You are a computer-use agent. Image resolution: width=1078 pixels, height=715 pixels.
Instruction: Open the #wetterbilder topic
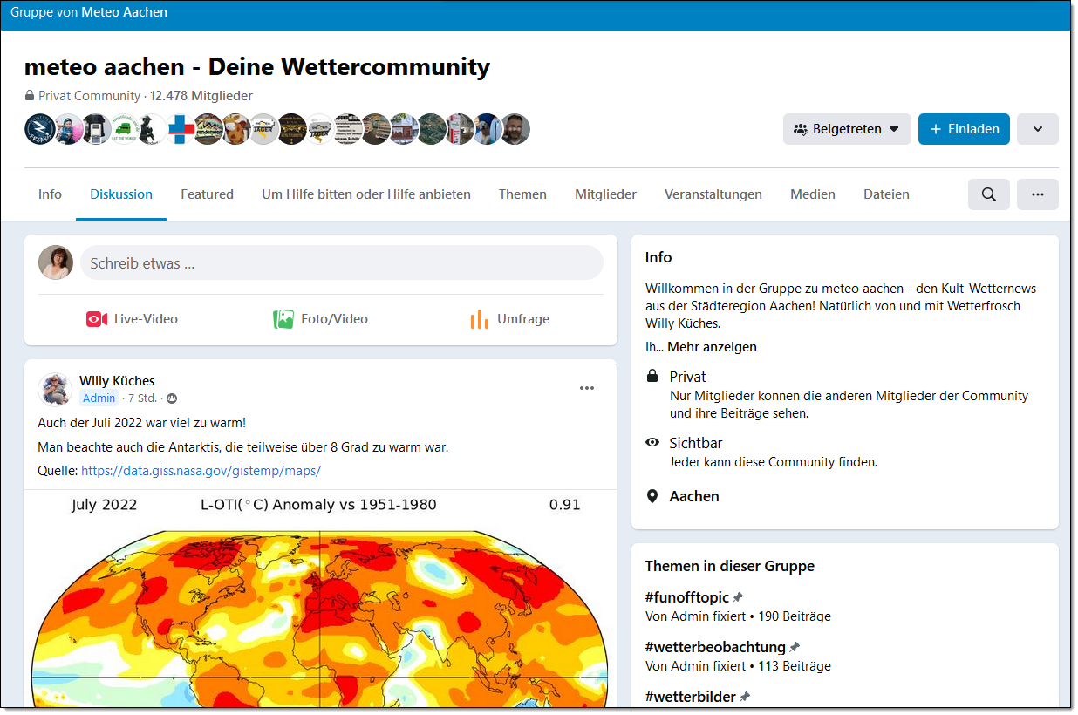(691, 698)
